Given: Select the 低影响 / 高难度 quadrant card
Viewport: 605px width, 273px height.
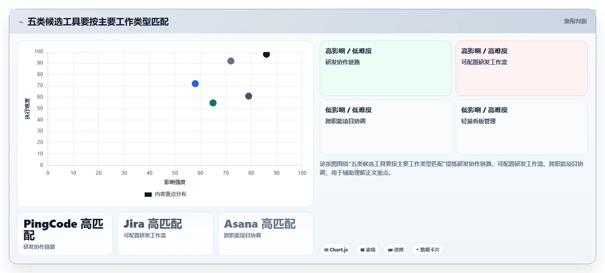Looking at the screenshot, I should 522,127.
